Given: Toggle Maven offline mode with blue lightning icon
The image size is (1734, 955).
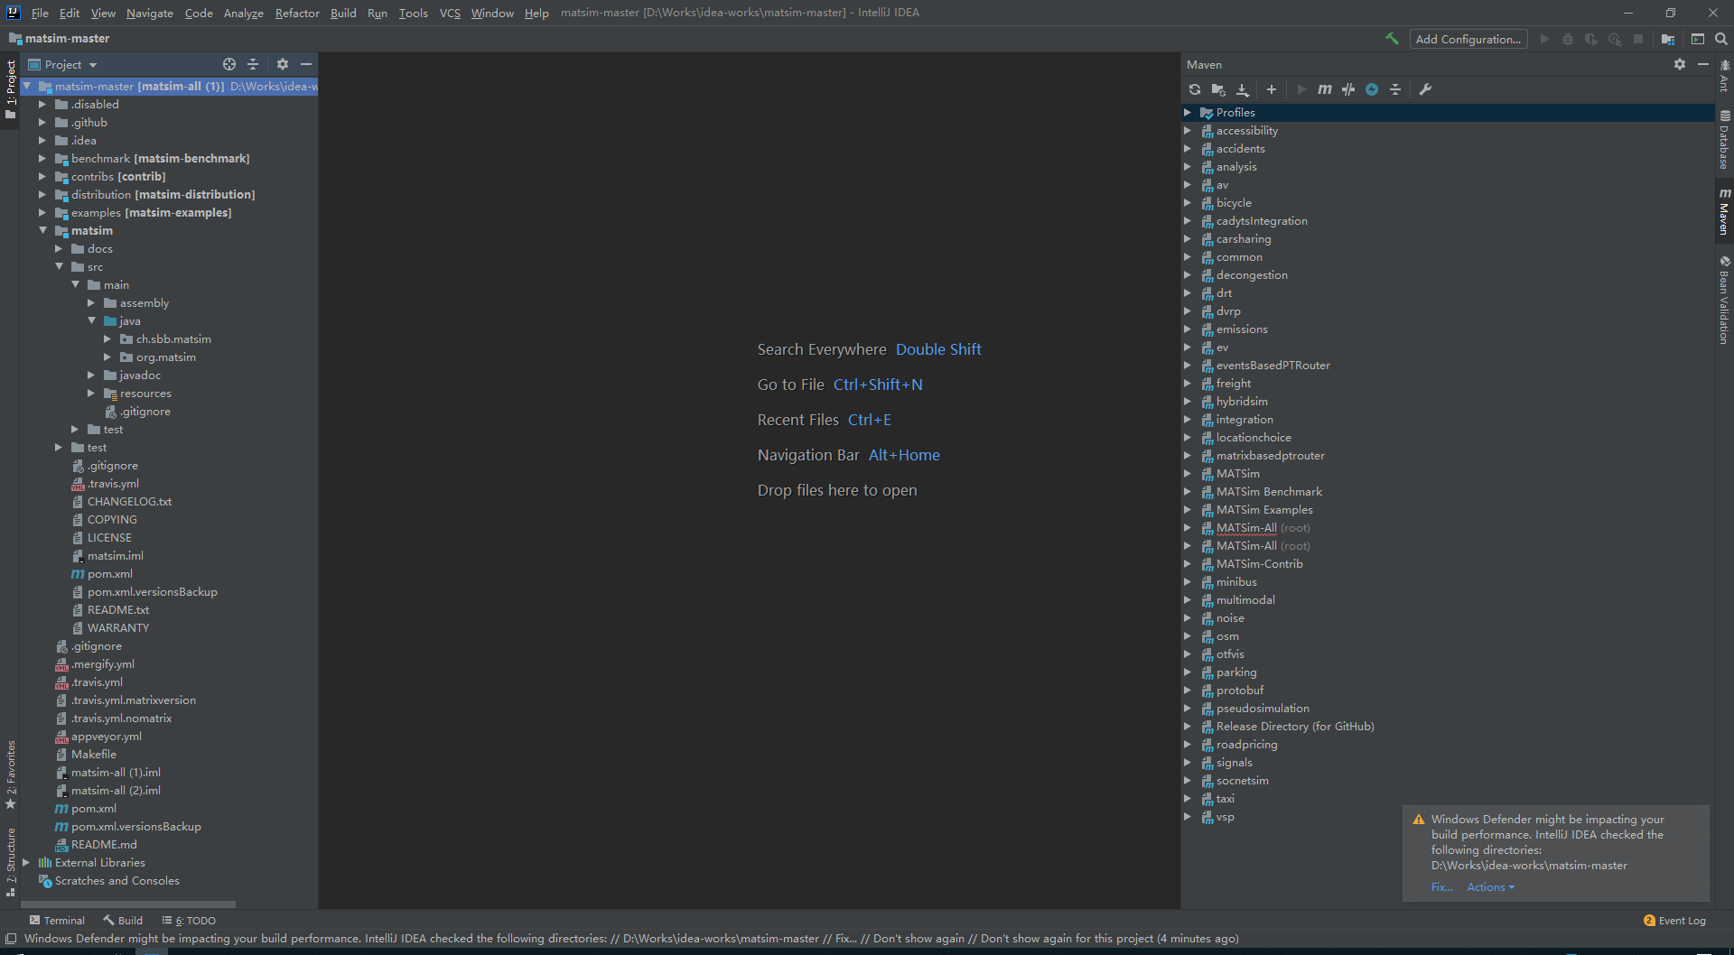Looking at the screenshot, I should (x=1372, y=89).
